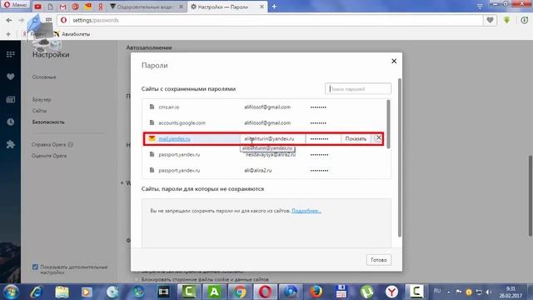Switch to the Оздоровительные видео tab
The image size is (533, 300).
point(147,7)
